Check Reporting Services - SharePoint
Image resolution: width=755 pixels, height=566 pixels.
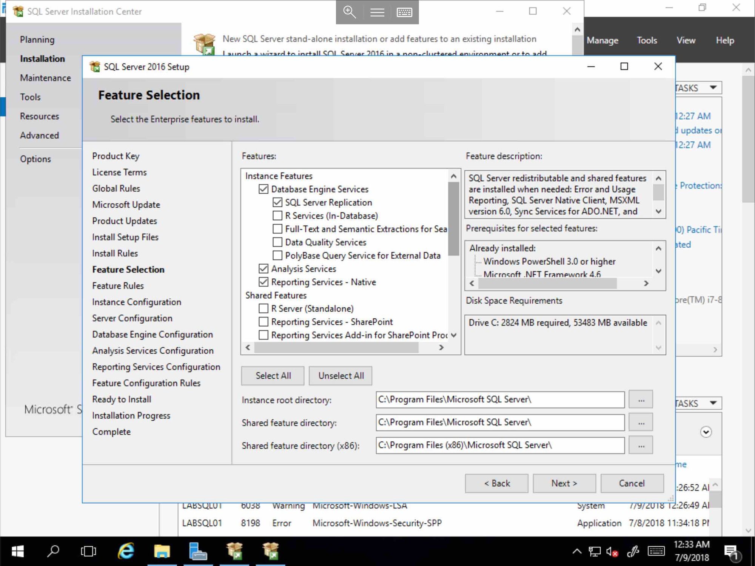tap(263, 322)
